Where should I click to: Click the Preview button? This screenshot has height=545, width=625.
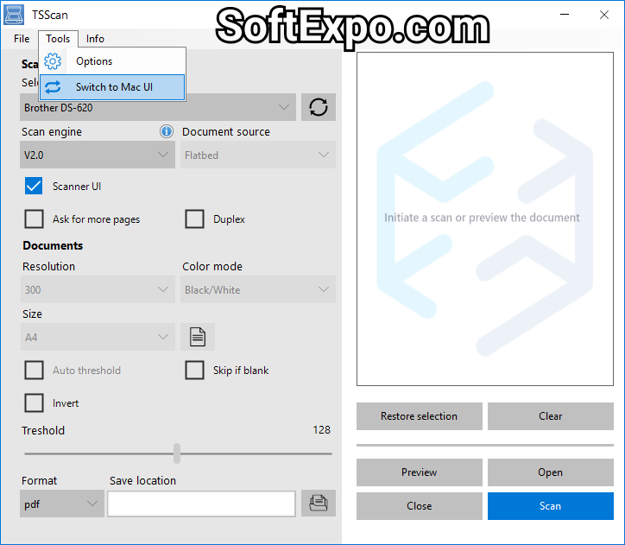[x=420, y=472]
